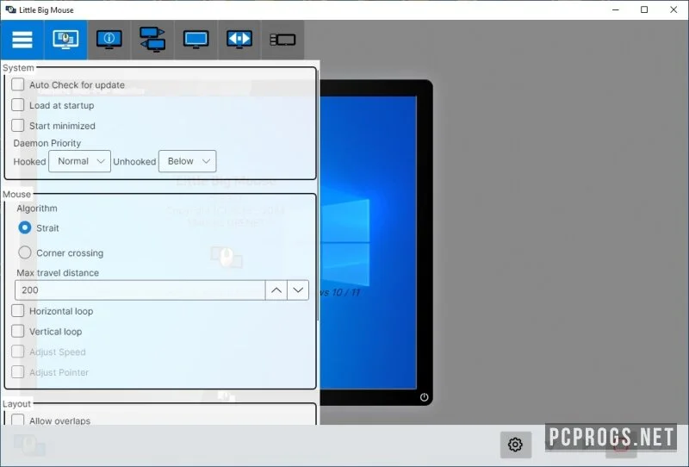Decrease Max travel distance value
This screenshot has height=467, width=689.
click(298, 290)
